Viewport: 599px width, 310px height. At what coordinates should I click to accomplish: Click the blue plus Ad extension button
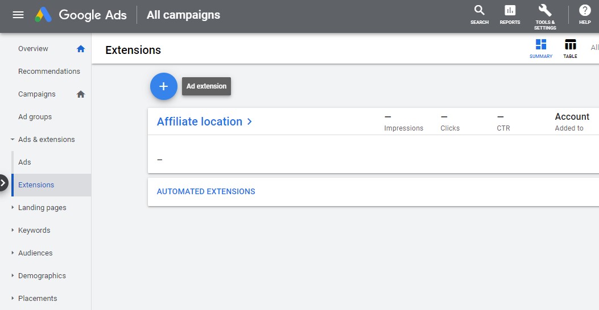[x=164, y=86]
